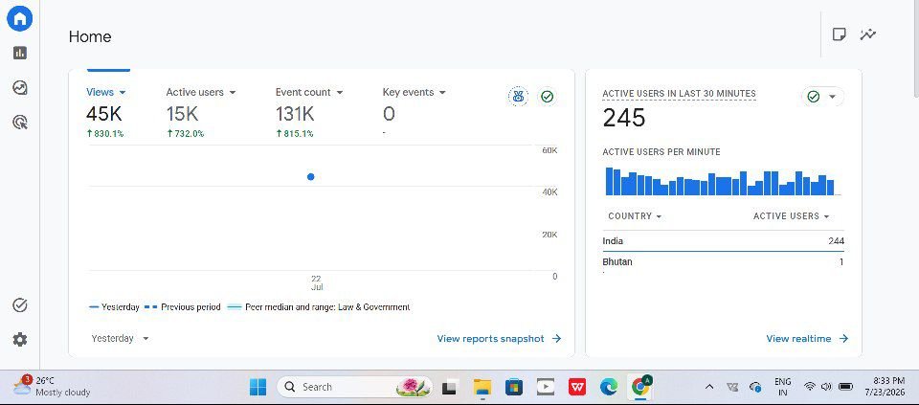Click the Yesterday legend entry
The height and width of the screenshot is (405, 919).
[x=114, y=307]
